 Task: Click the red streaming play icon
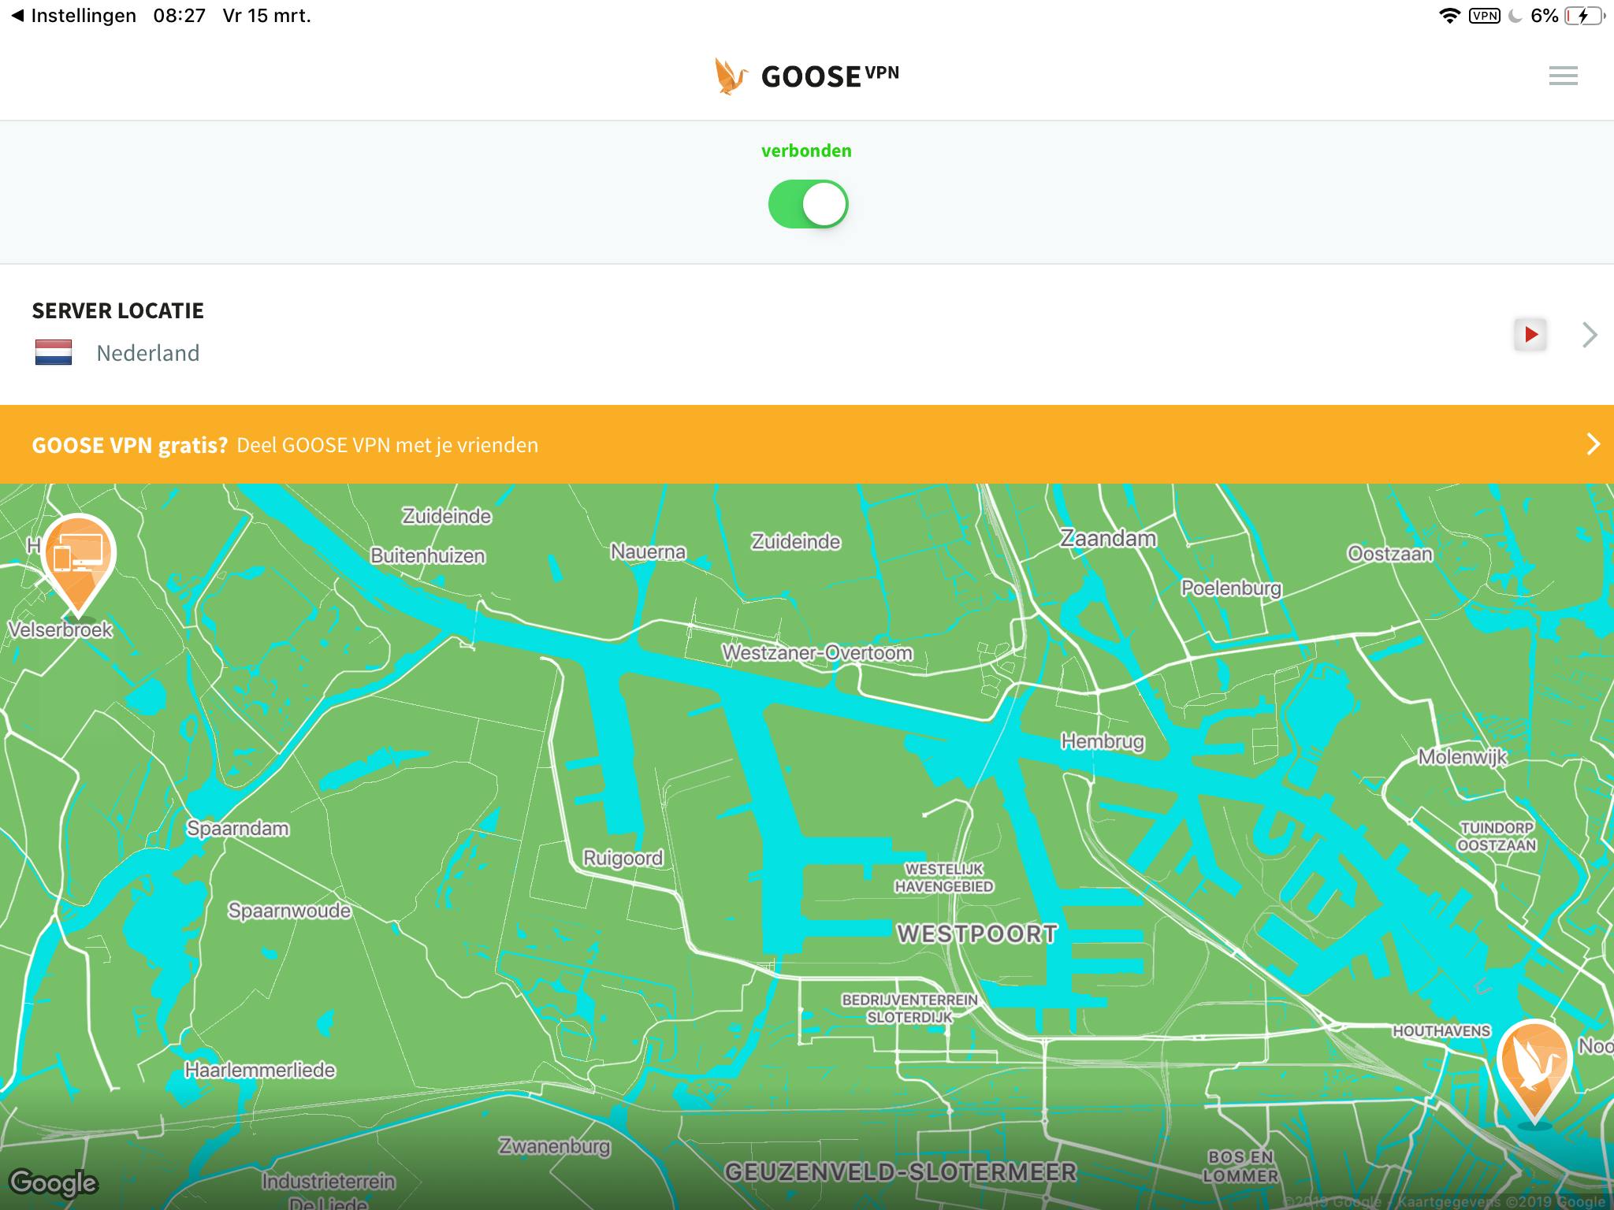[1530, 335]
